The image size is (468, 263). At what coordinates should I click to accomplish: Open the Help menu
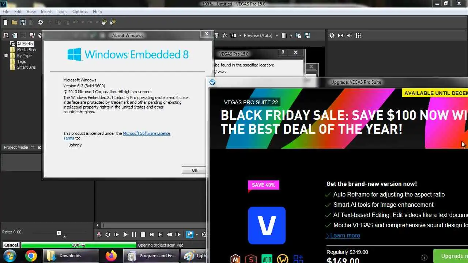pos(97,12)
